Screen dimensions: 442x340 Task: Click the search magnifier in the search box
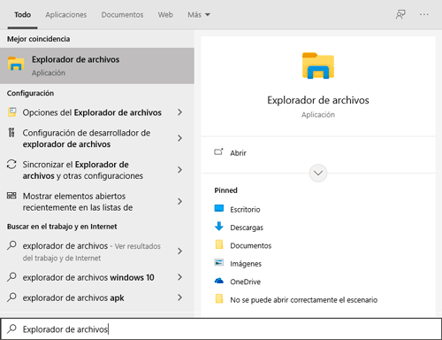pos(11,328)
